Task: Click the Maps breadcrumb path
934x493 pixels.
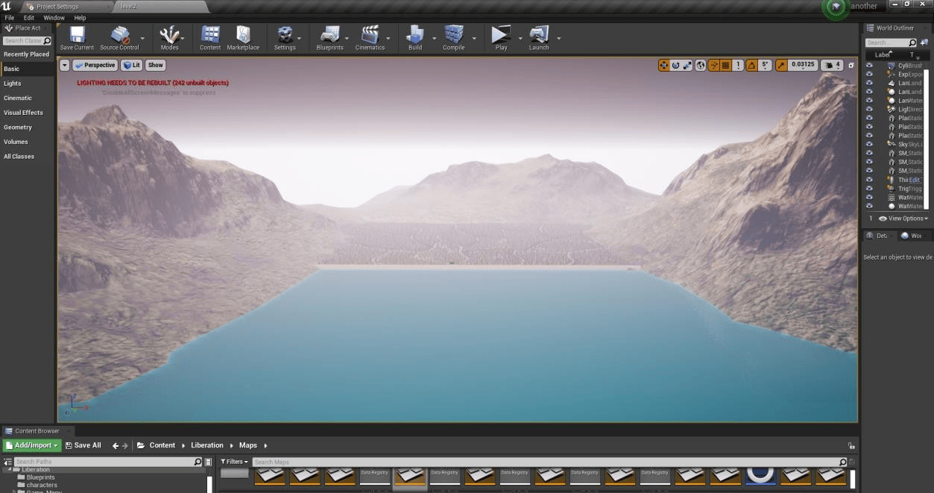Action: [x=247, y=445]
